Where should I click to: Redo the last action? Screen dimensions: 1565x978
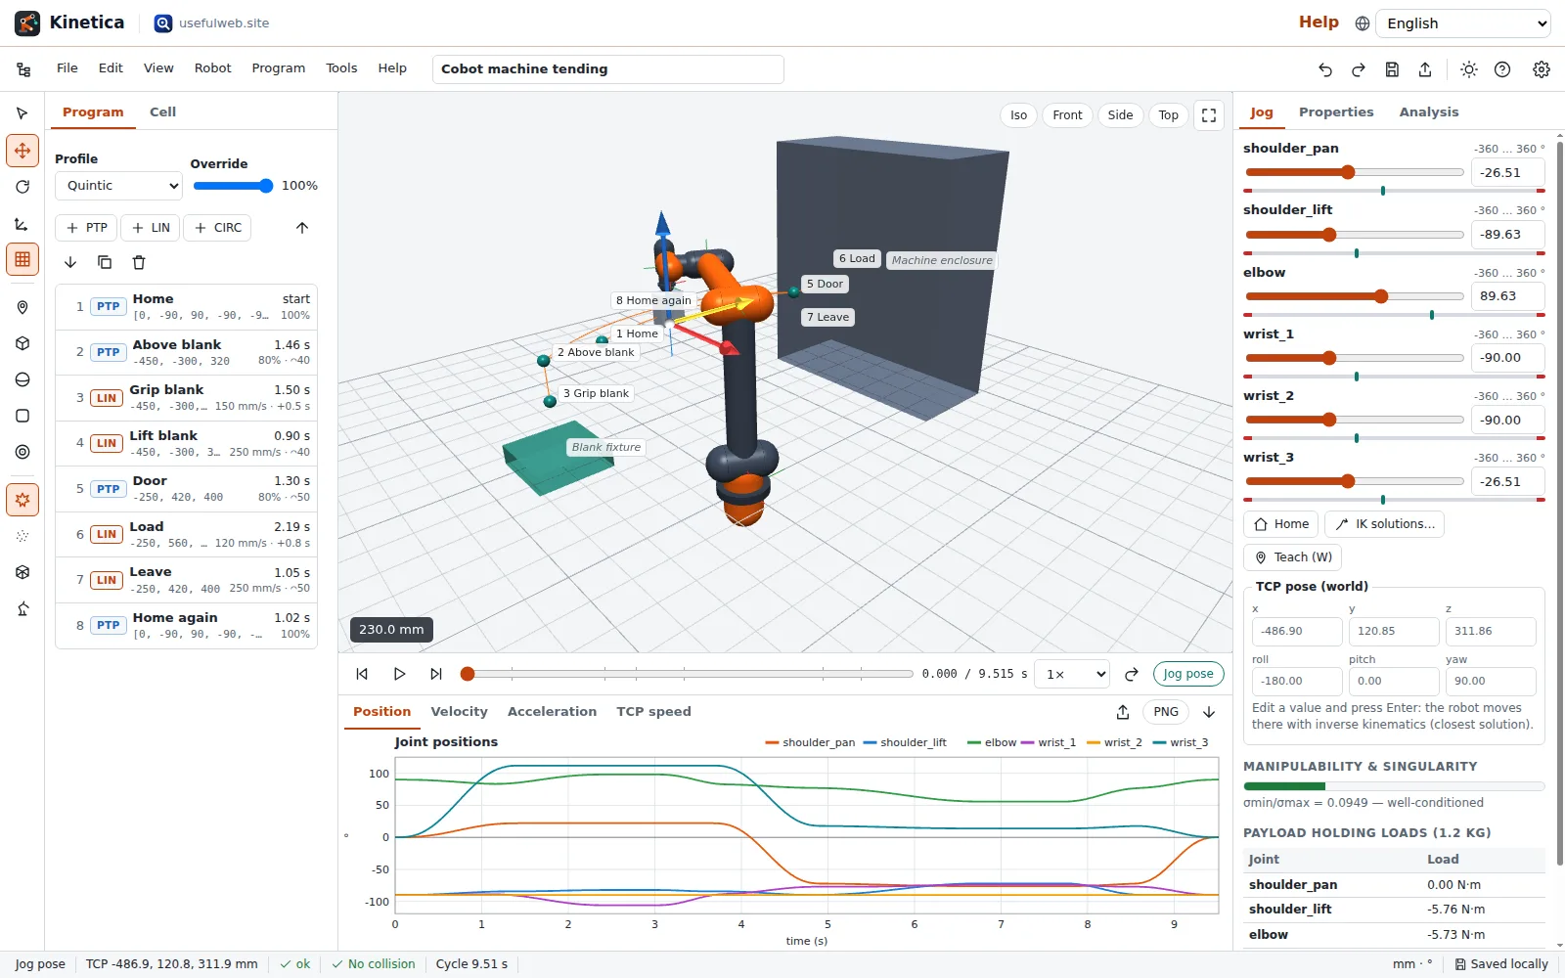click(x=1359, y=69)
